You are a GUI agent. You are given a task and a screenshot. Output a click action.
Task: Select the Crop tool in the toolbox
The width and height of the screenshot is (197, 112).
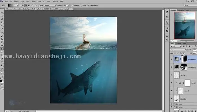point(2,26)
